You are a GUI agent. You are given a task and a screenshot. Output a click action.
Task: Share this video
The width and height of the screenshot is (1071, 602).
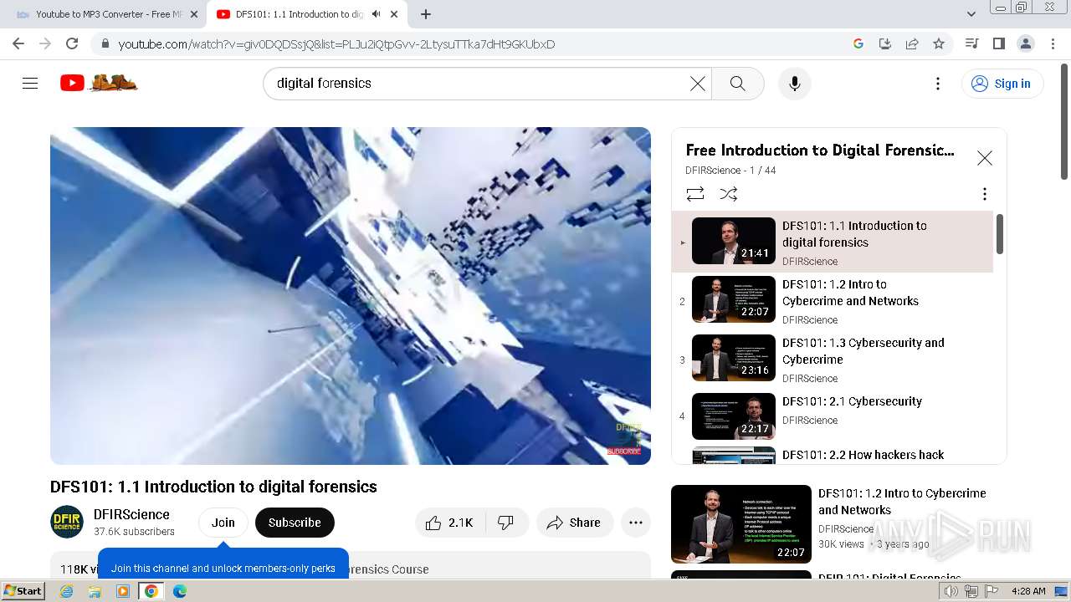[x=575, y=523]
